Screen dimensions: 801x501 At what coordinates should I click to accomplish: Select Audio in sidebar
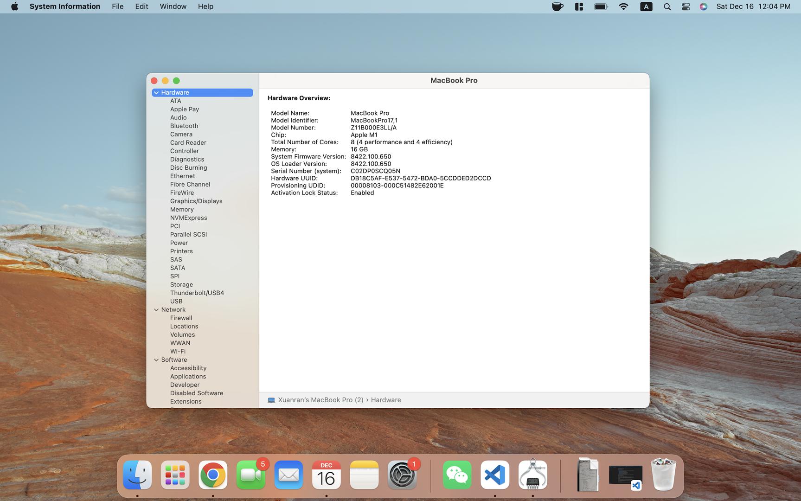click(179, 118)
